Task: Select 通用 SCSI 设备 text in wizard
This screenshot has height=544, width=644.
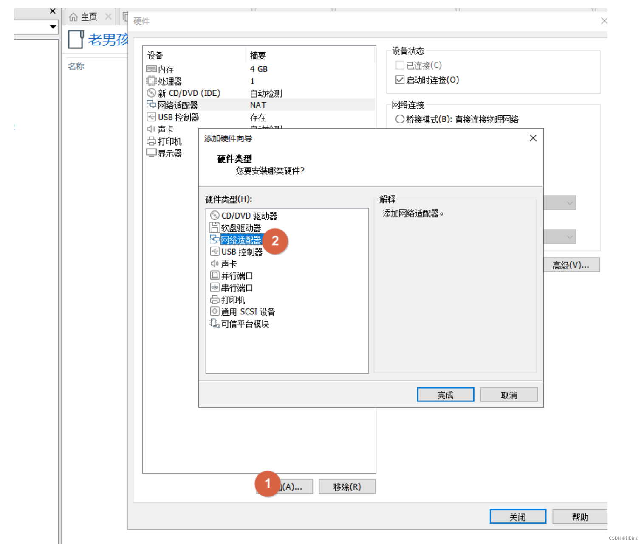Action: (x=248, y=312)
